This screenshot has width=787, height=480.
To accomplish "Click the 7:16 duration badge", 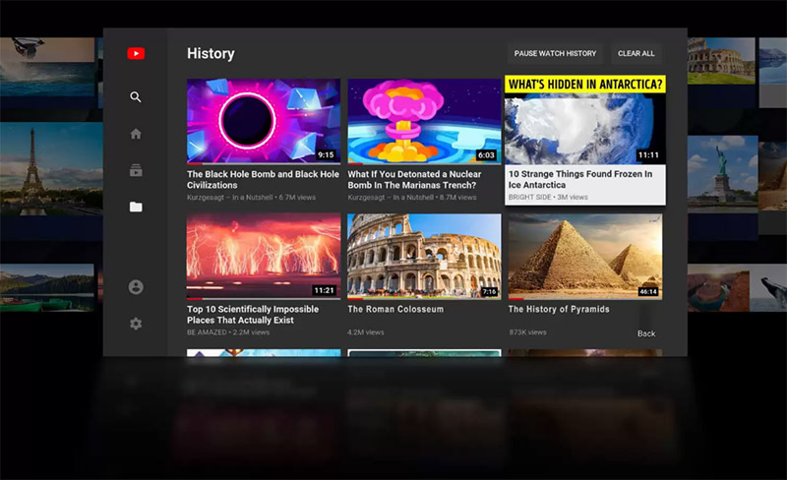I will click(489, 291).
